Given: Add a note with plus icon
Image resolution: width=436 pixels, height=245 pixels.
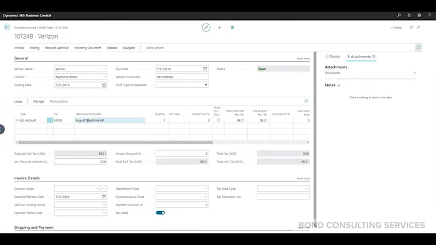Looking at the screenshot, I should pyautogui.click(x=339, y=86).
